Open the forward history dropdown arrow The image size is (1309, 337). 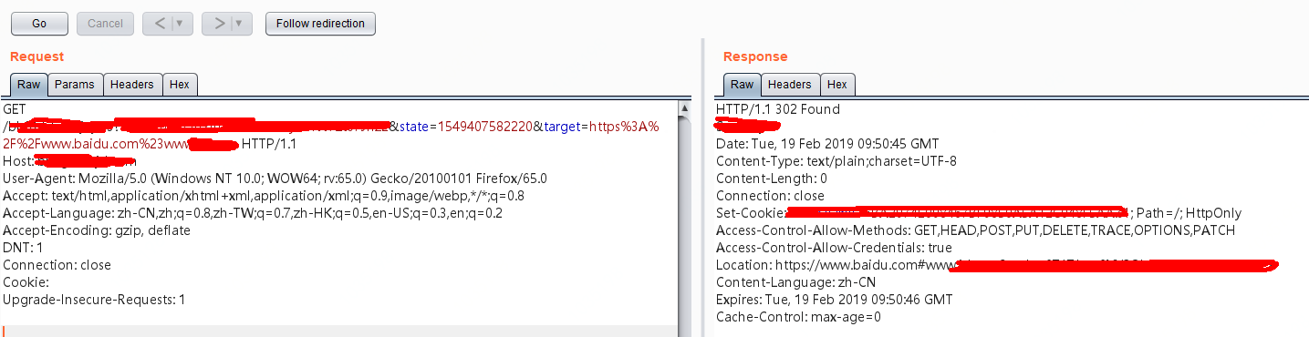(x=242, y=24)
